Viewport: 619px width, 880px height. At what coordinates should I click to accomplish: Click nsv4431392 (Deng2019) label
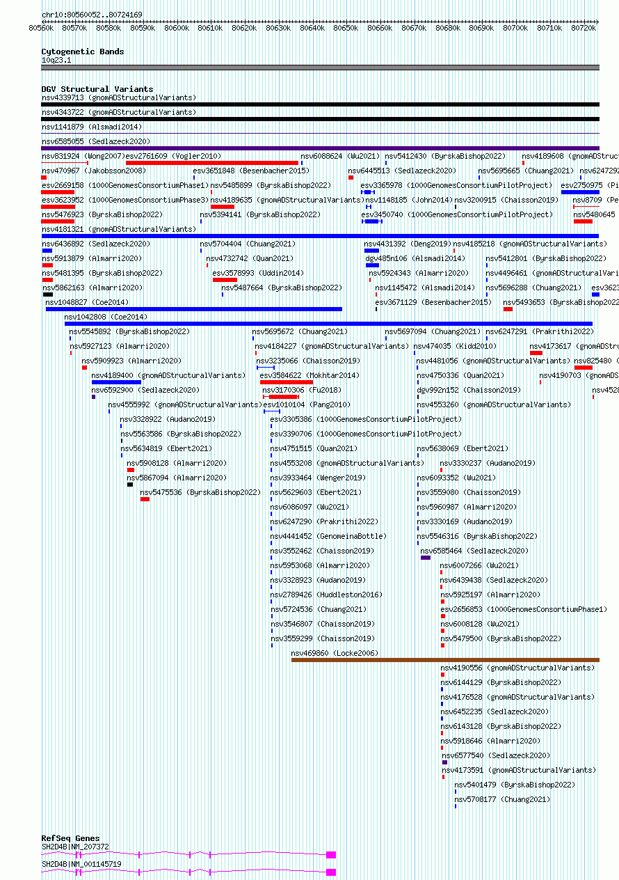point(408,244)
